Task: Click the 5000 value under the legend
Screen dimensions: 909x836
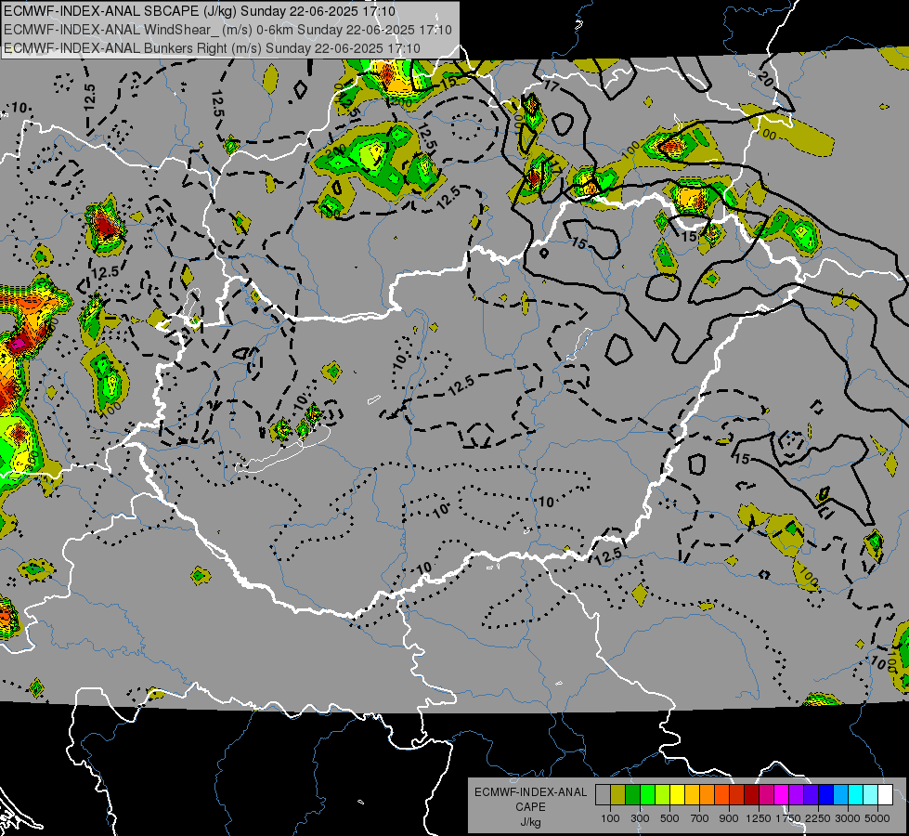Action: tap(877, 818)
